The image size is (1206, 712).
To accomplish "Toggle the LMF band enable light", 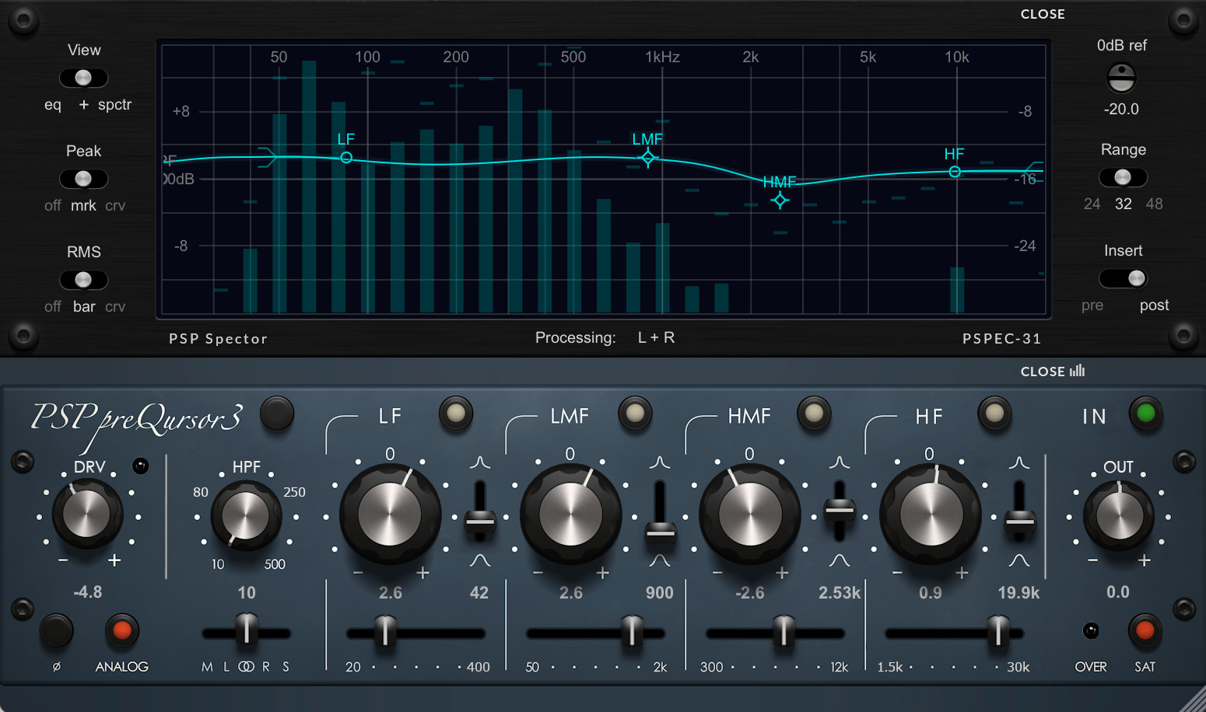I will click(x=636, y=413).
